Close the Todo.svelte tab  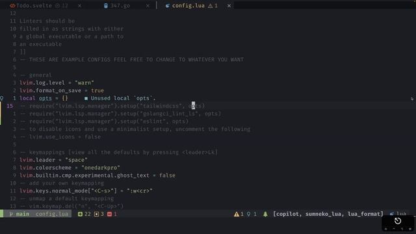point(79,6)
